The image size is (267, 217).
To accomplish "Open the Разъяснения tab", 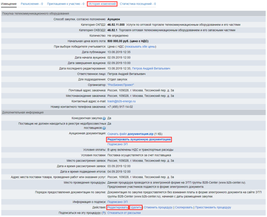I will 32,4.
